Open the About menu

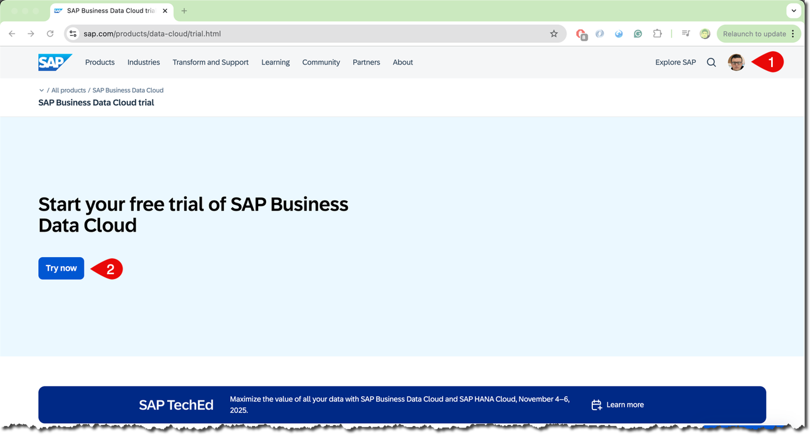coord(403,62)
